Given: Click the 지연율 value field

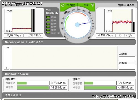Looking at the screenshot, I should pyautogui.click(x=127, y=59).
